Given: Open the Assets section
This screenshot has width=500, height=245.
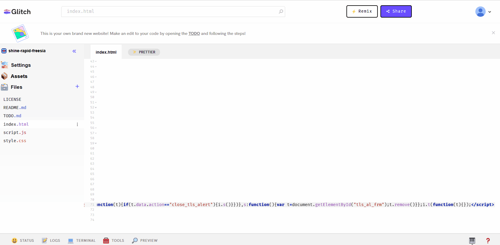Looking at the screenshot, I should coord(19,76).
